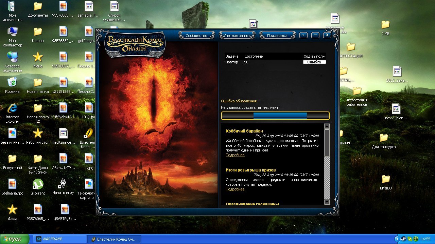Viewport: 435px width, 244px height.
Task: Open Список учащихся document icon
Action: [x=114, y=11]
